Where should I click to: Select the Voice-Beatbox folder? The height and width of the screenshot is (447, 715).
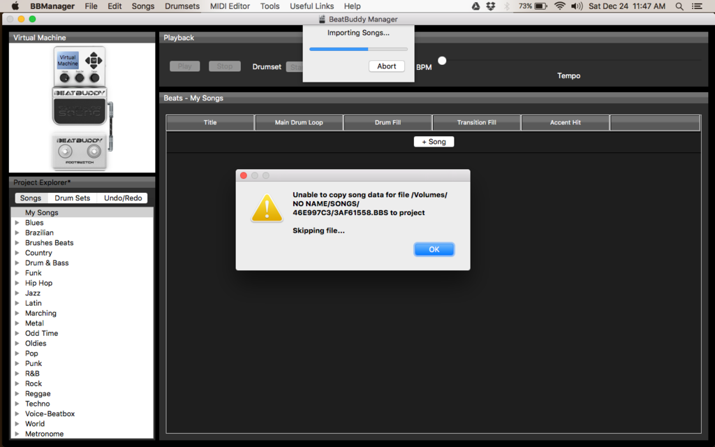(x=50, y=413)
